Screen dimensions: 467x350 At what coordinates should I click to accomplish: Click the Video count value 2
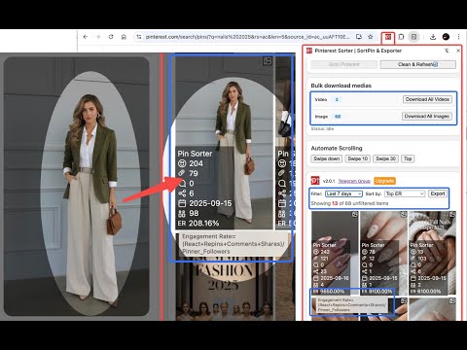click(x=337, y=99)
